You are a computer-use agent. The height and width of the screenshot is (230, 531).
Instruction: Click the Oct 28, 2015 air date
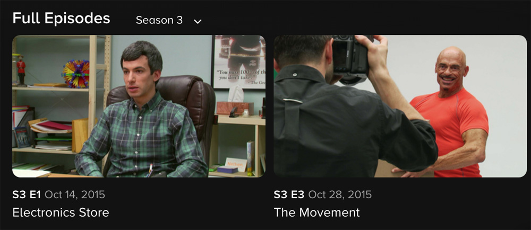(x=340, y=194)
